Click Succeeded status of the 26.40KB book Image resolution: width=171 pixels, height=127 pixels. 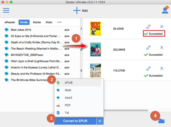(x=153, y=34)
